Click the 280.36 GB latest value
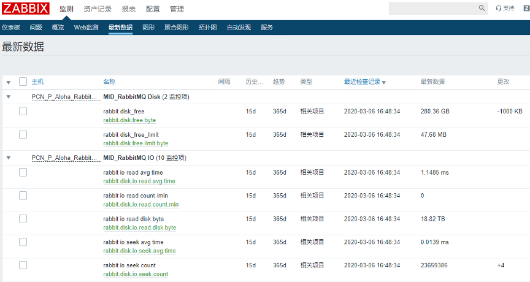The image size is (530, 282). 435,112
